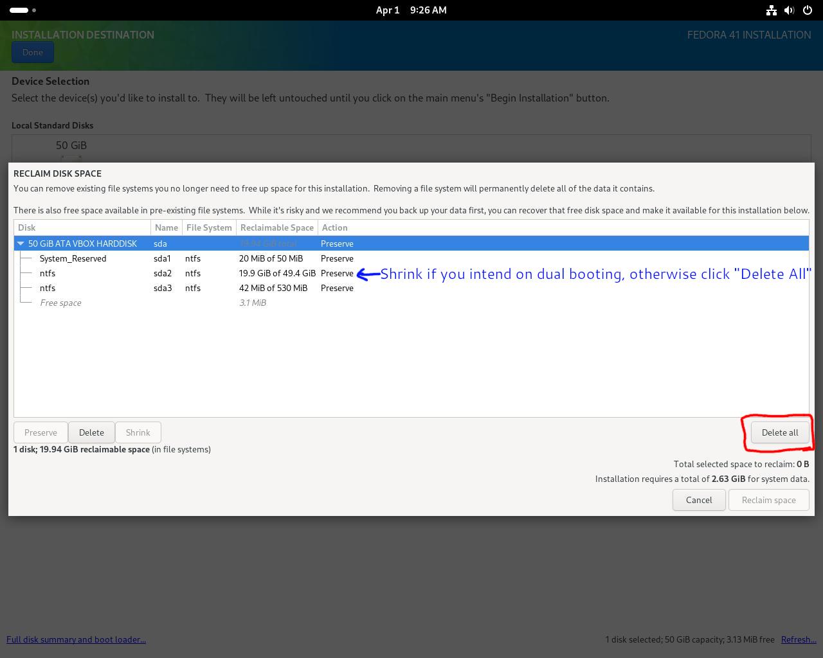
Task: Click Preserve action in System_Reserved row
Action: coord(337,258)
